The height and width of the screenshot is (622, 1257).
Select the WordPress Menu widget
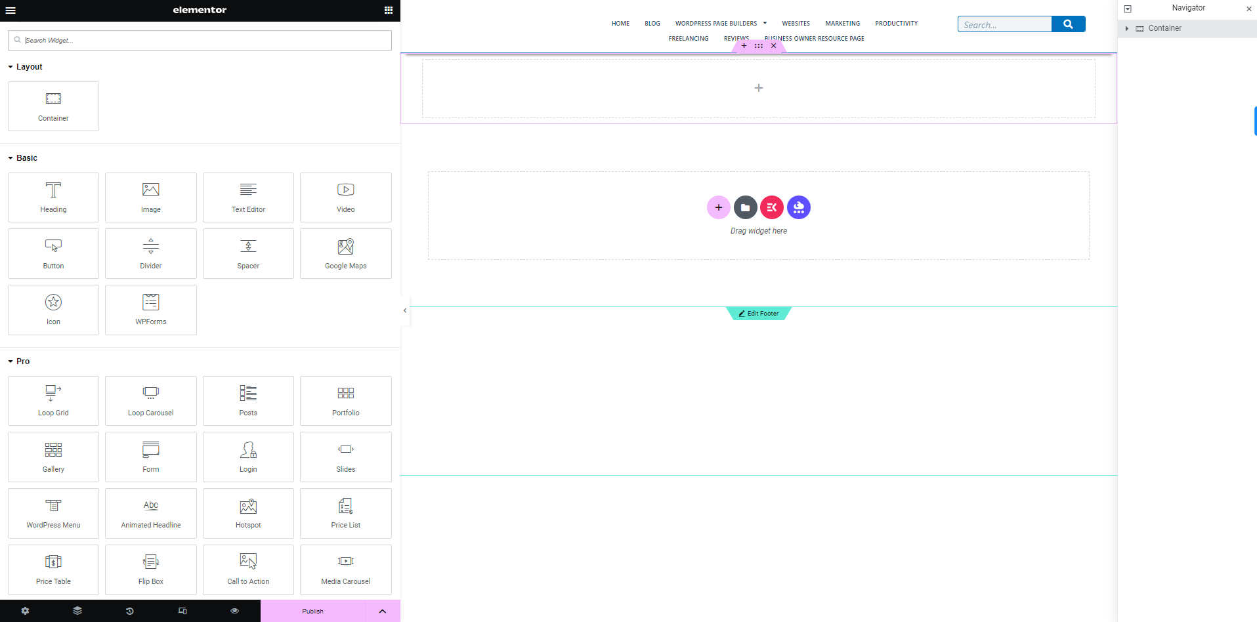pos(53,513)
